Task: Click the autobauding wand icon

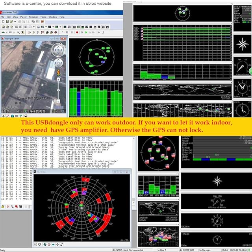Action: coord(19,32)
